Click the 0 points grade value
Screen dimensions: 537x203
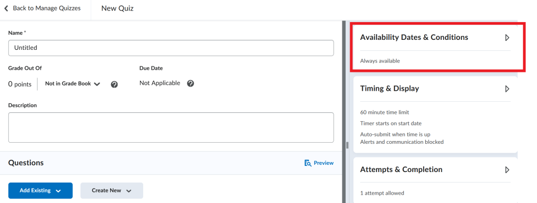(20, 84)
